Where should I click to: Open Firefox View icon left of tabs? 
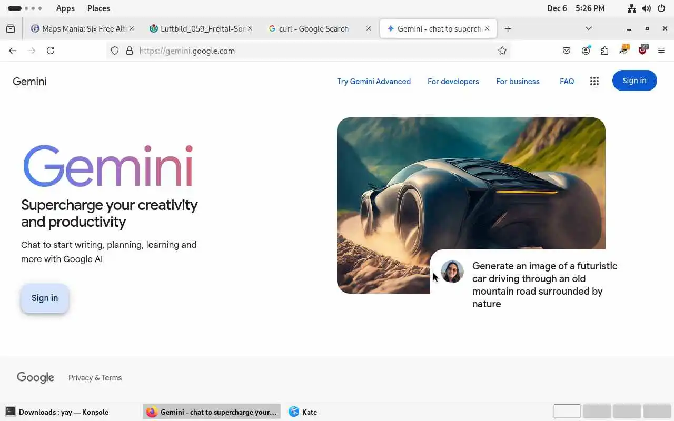11,29
